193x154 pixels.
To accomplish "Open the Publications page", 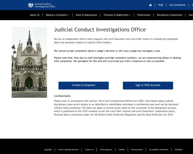I will (x=144, y=15).
